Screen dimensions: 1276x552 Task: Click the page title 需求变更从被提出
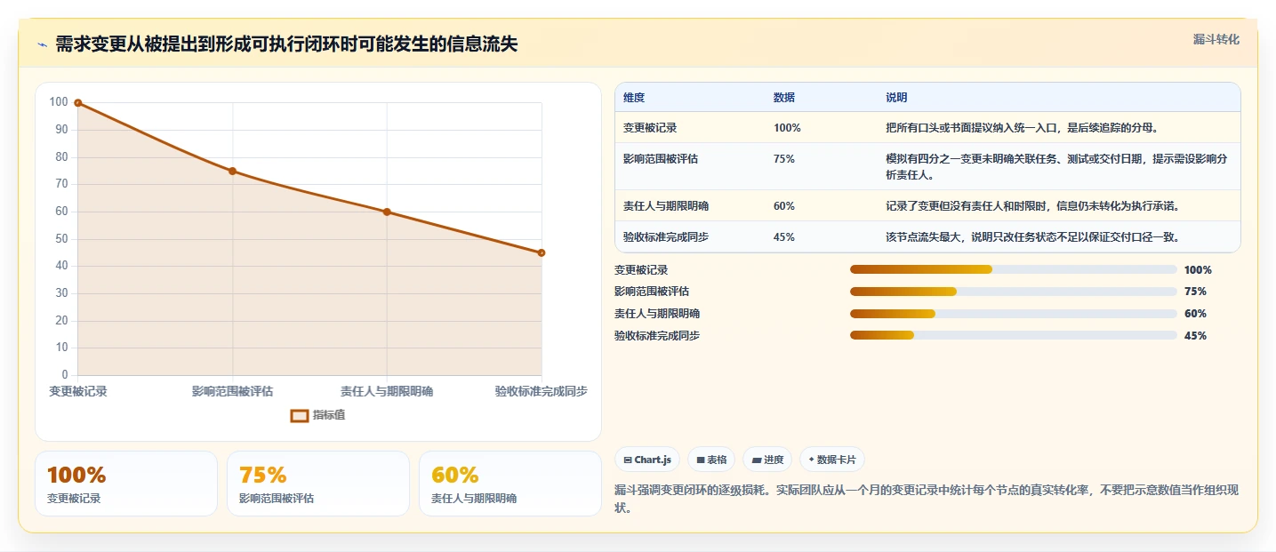[286, 44]
